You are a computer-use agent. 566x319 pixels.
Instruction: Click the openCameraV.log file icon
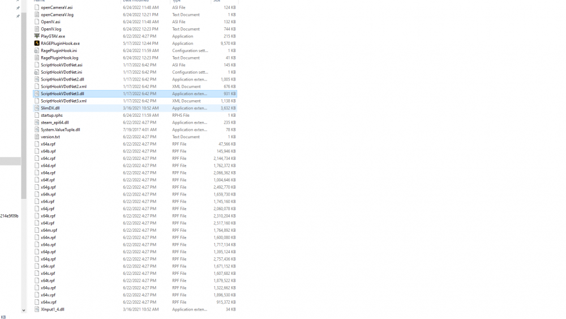[36, 15]
